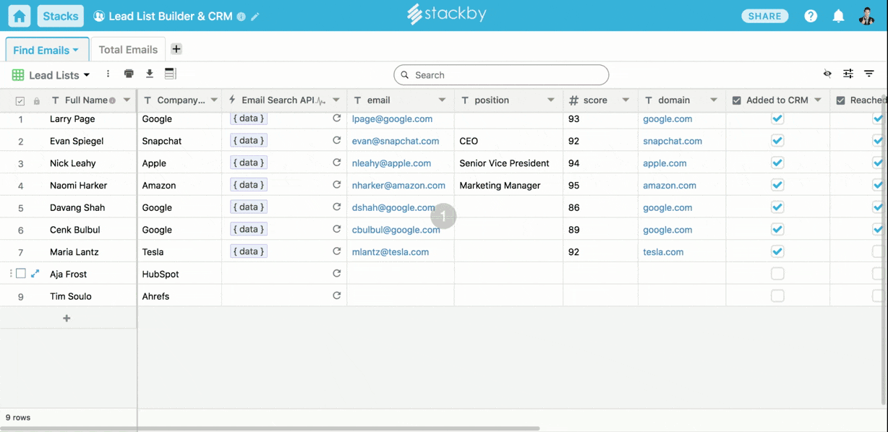Edit stack name with pencil icon
The width and height of the screenshot is (888, 432).
coord(255,17)
